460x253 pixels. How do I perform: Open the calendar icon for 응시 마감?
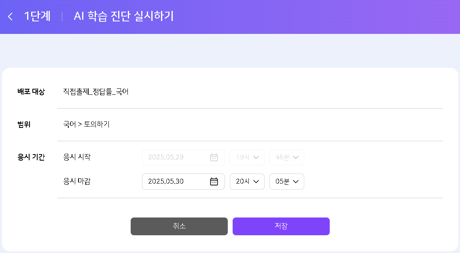tap(214, 182)
